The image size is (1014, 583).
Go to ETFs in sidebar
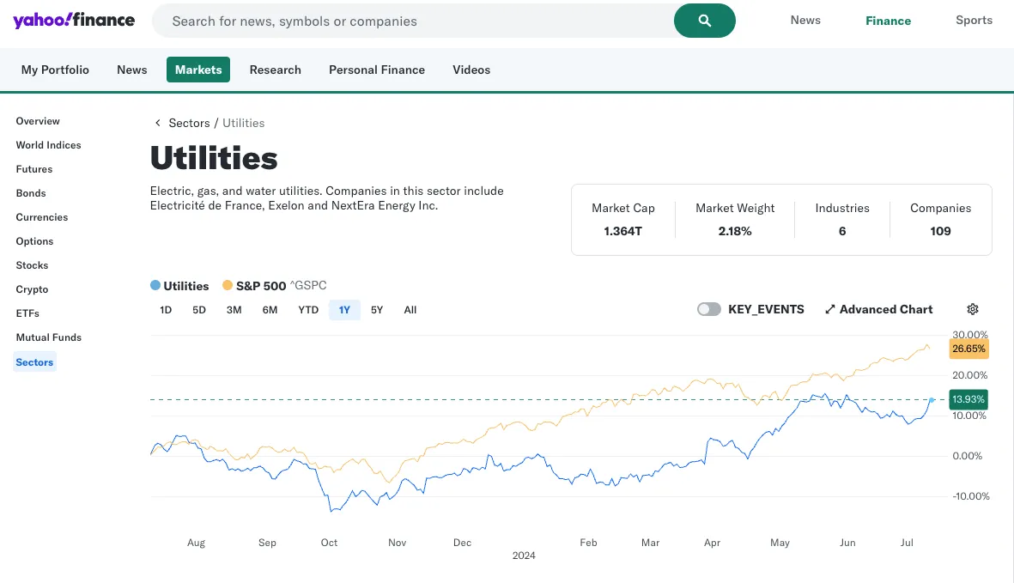pyautogui.click(x=27, y=313)
